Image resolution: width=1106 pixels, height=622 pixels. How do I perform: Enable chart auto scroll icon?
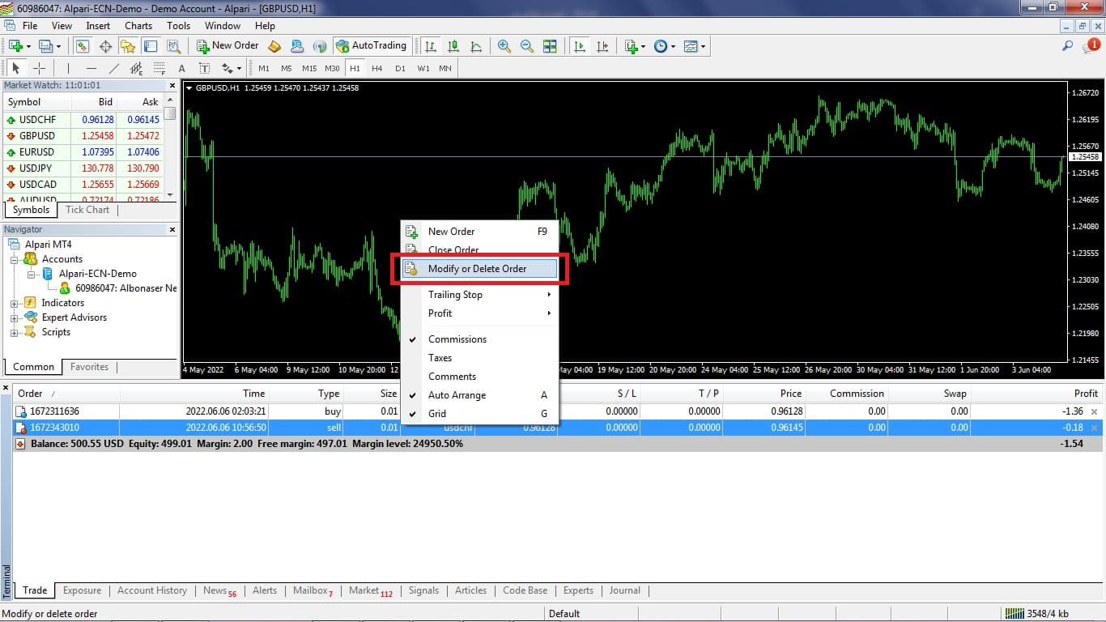579,46
